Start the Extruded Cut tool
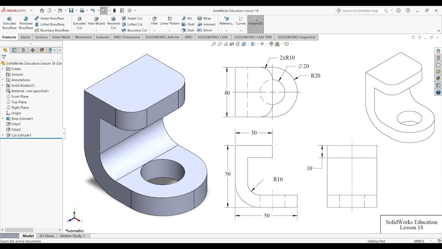The height and width of the screenshot is (249, 442). coord(79,23)
